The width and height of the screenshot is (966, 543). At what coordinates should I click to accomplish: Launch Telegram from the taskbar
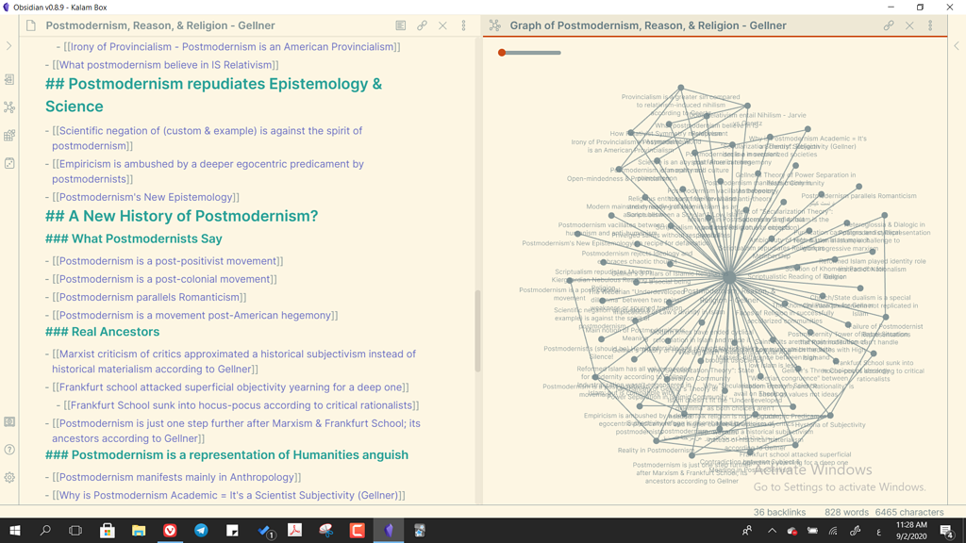(201, 530)
